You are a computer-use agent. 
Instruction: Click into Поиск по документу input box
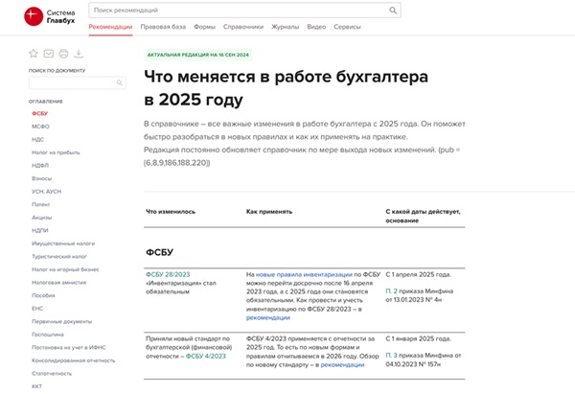(x=69, y=83)
